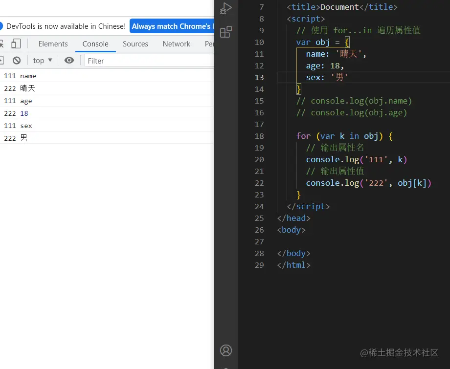Open Extensions view in VS Code sidebar
The height and width of the screenshot is (369, 450).
point(226,32)
